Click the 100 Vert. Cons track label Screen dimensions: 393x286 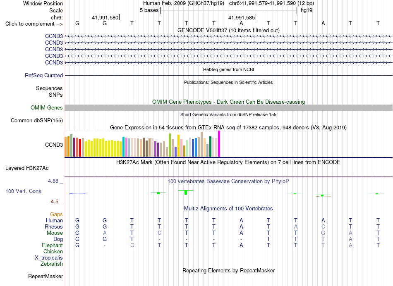pos(23,191)
